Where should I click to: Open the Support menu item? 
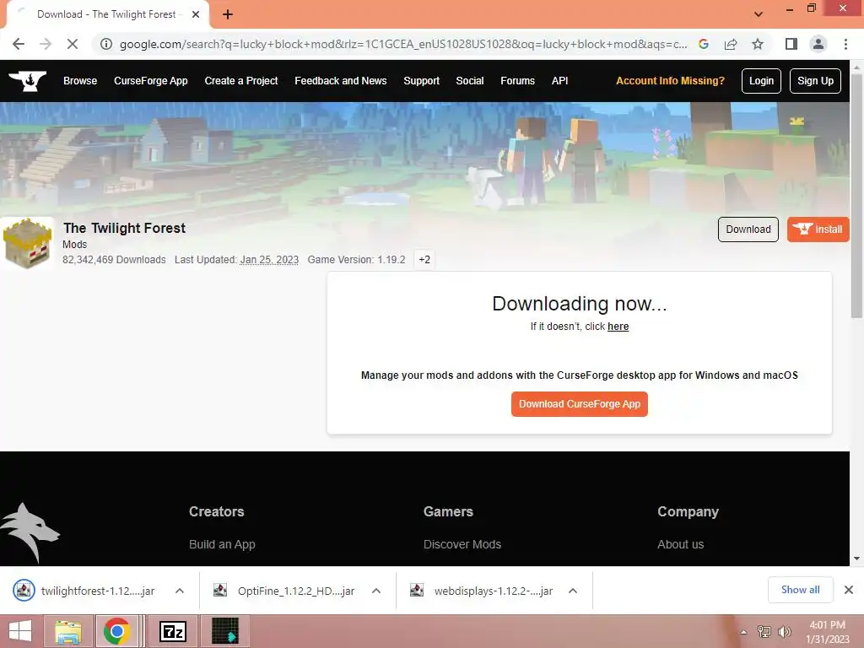coord(422,81)
